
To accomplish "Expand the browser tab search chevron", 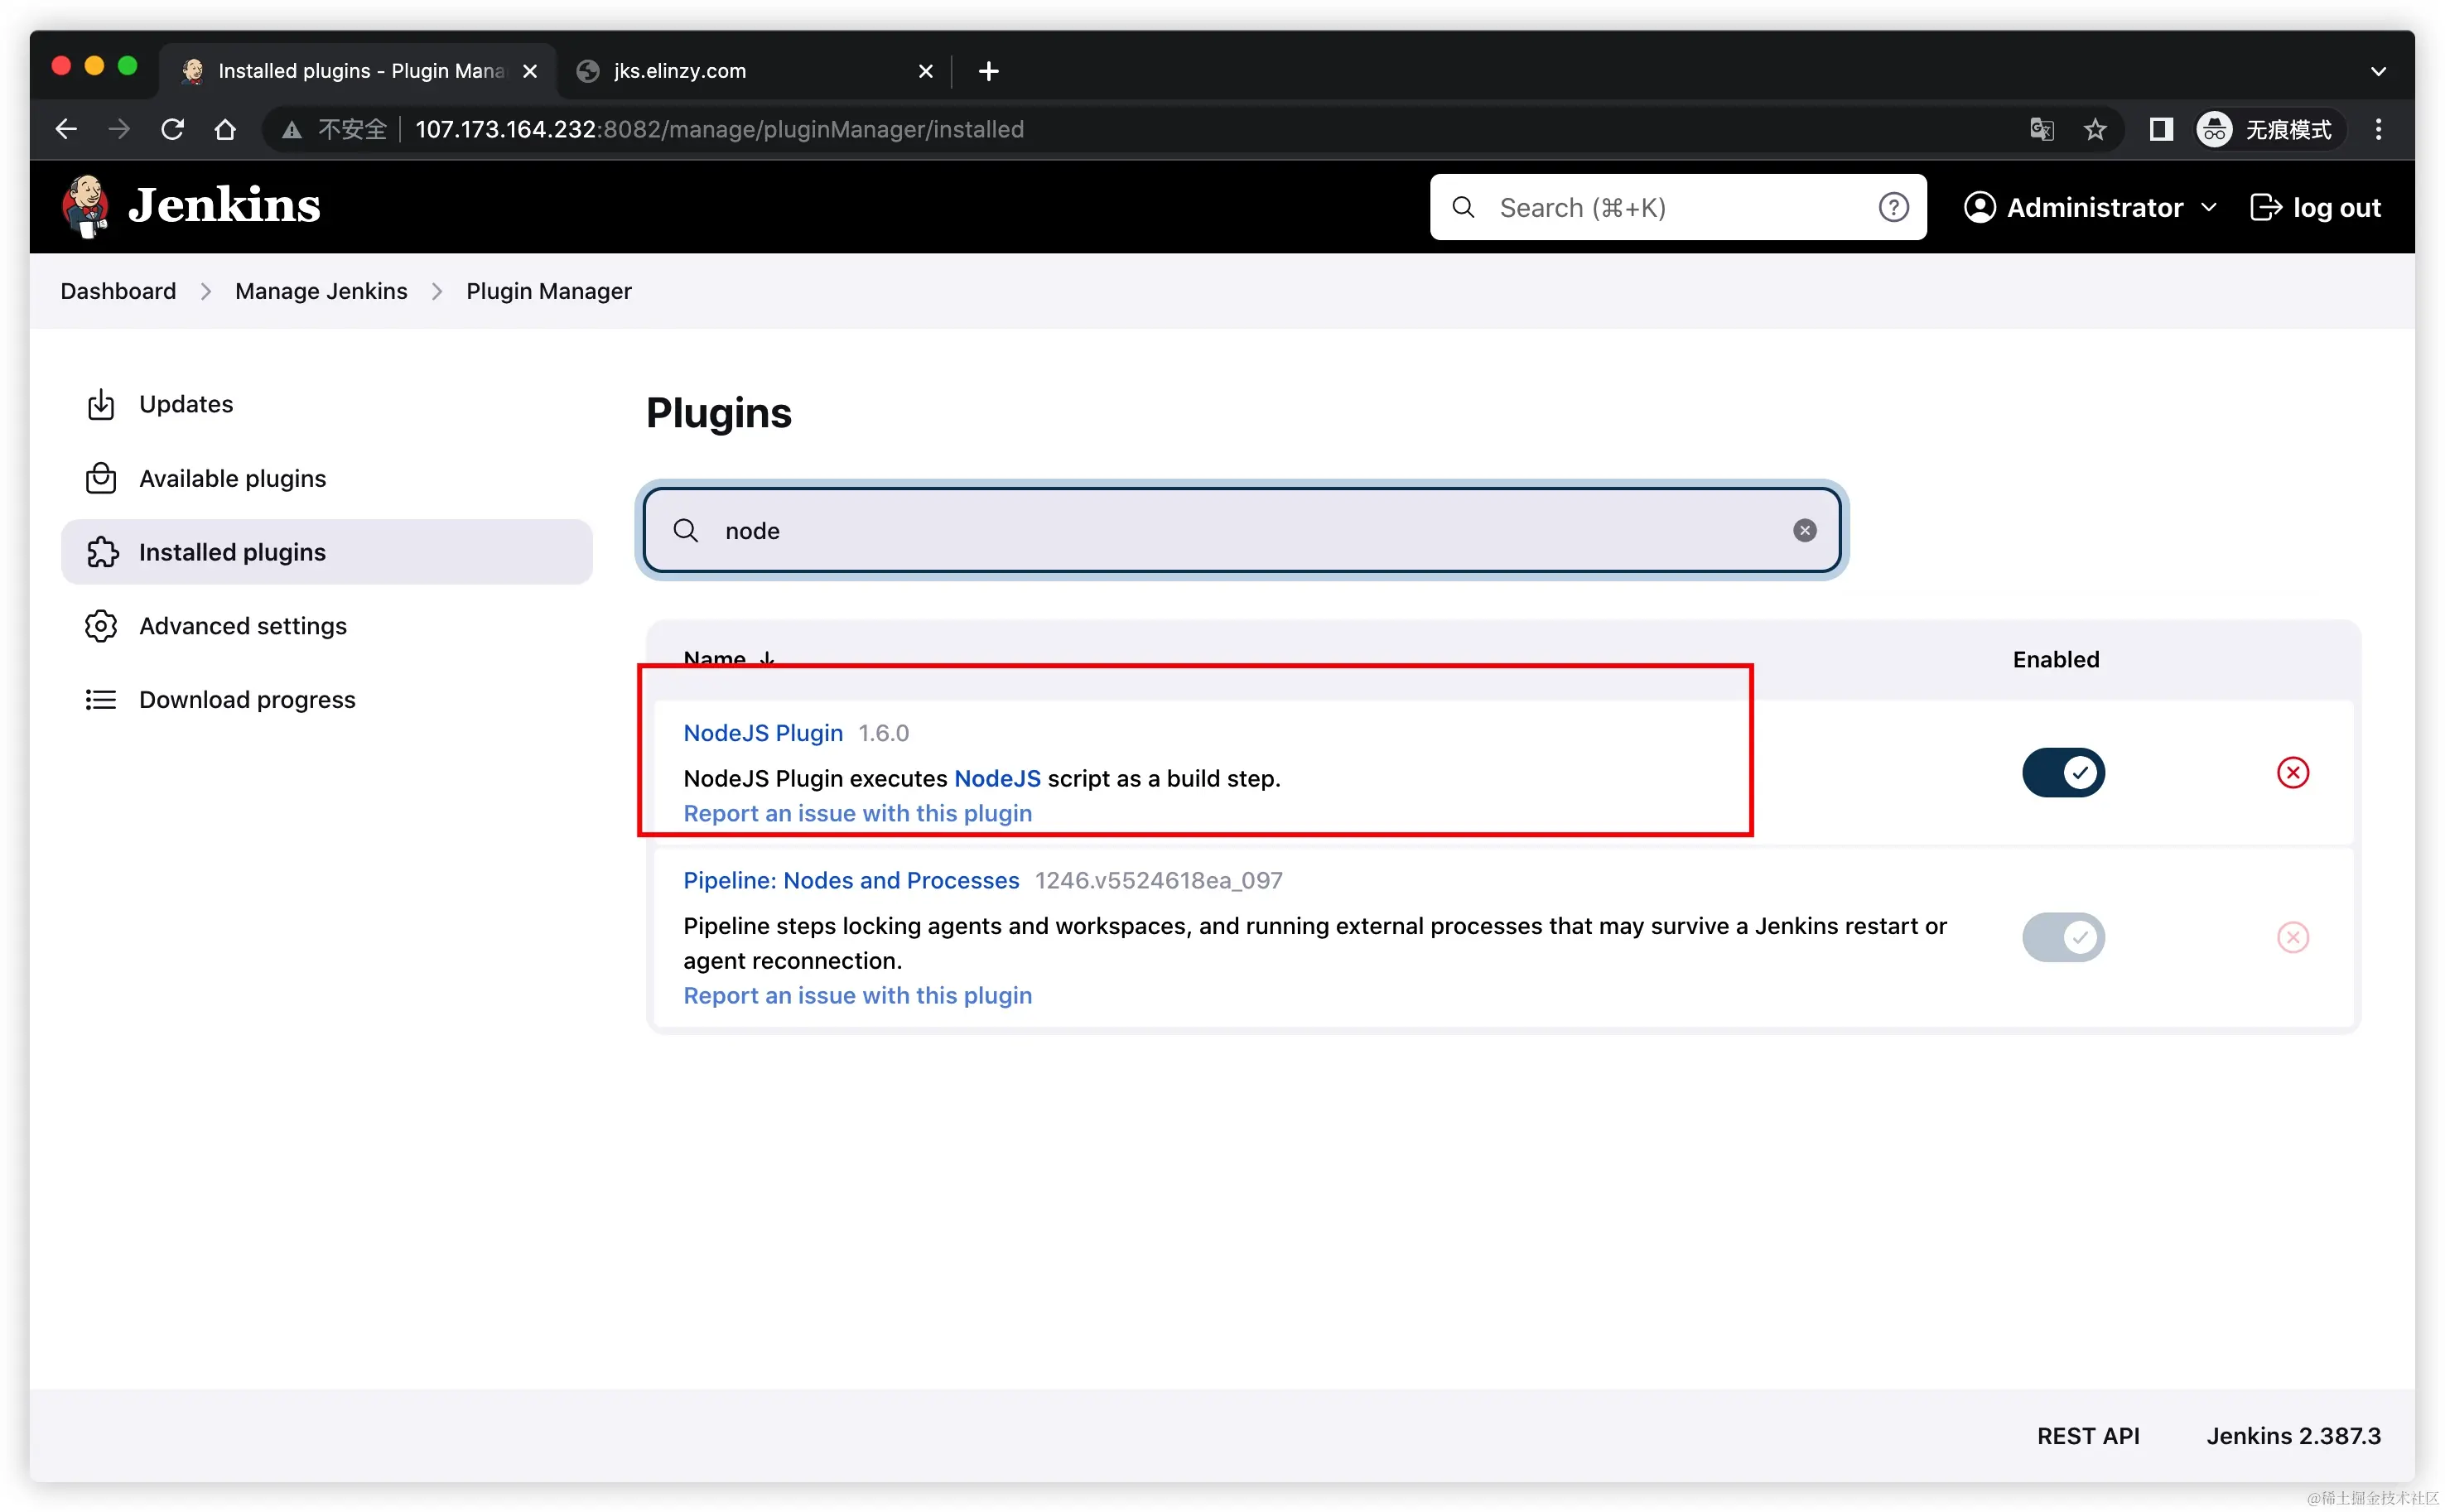I will 2378,71.
